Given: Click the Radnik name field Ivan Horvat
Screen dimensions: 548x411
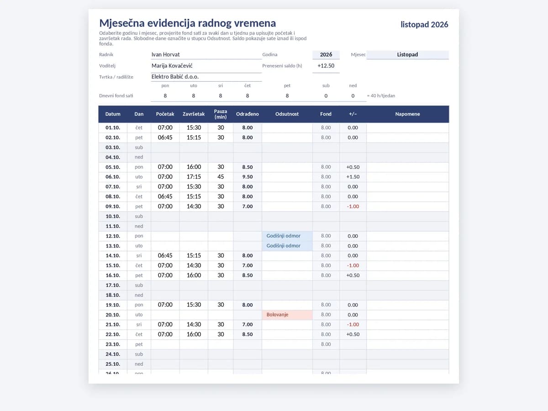Looking at the screenshot, I should click(x=206, y=54).
